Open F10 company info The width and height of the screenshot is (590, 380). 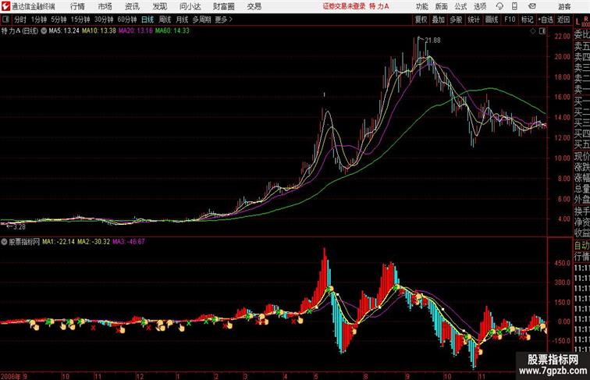tap(510, 20)
